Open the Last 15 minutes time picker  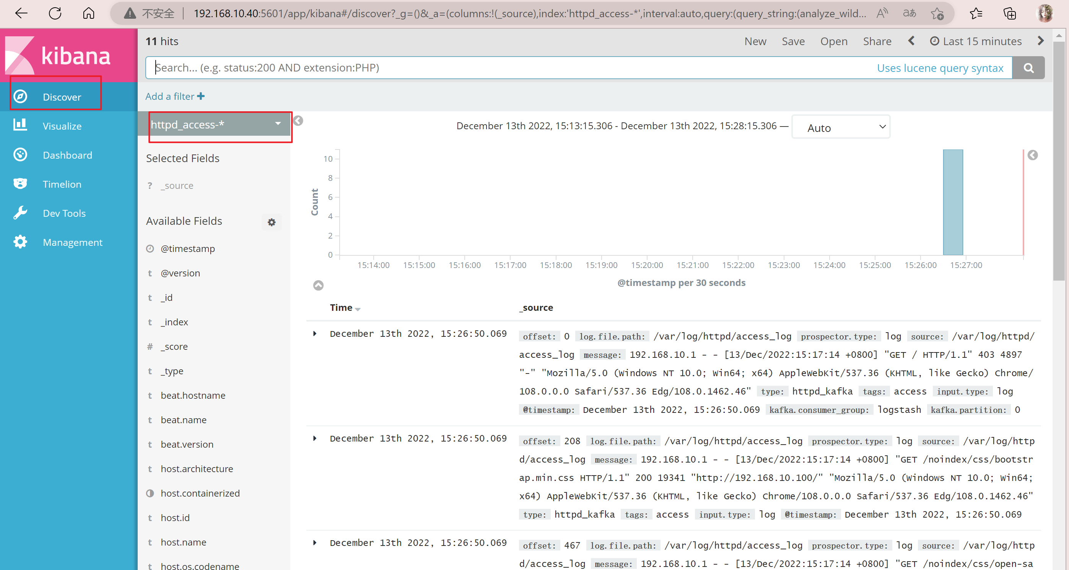pyautogui.click(x=976, y=41)
